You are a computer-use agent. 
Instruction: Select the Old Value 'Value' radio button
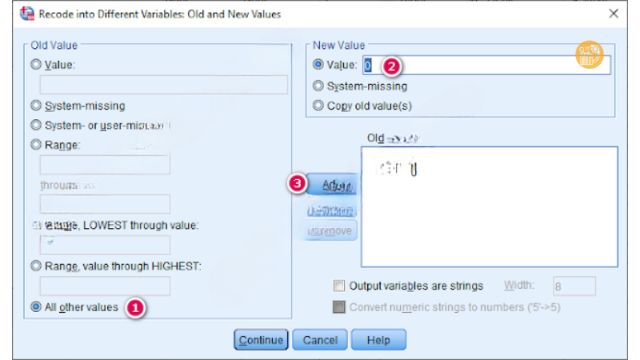click(36, 65)
